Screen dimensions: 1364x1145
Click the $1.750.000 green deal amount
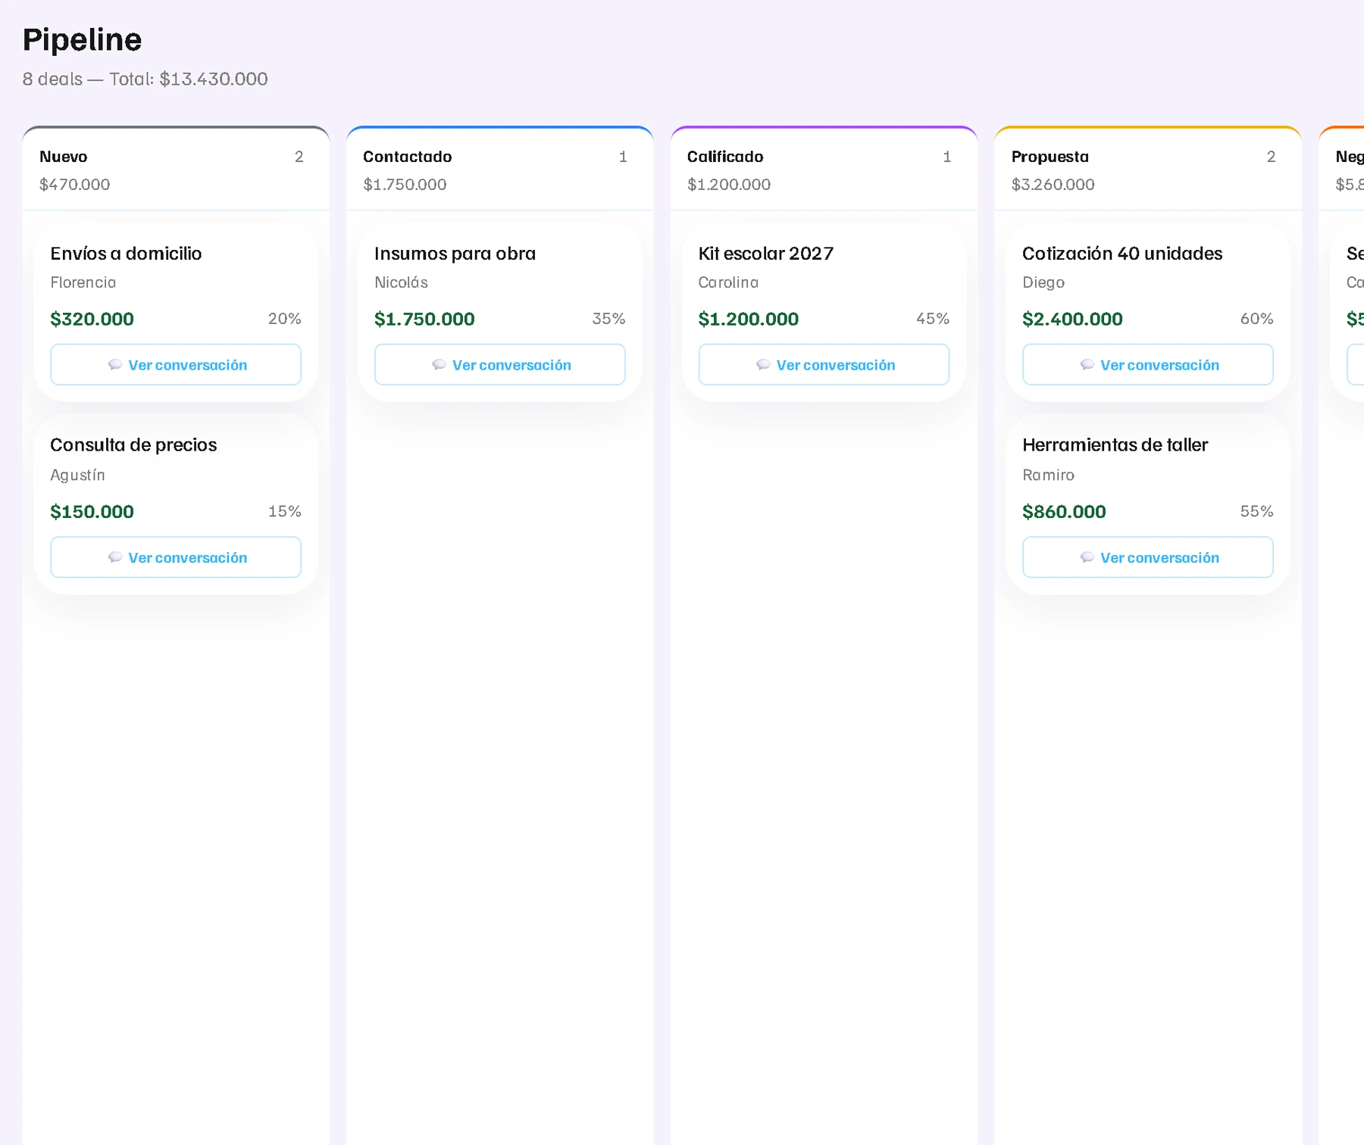(x=424, y=319)
